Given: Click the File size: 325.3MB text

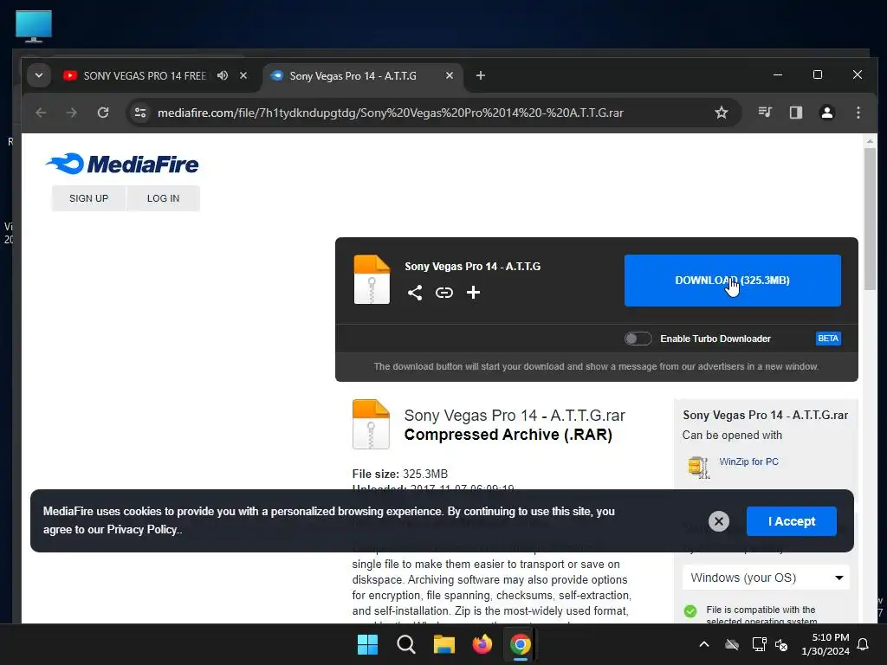Looking at the screenshot, I should pos(400,474).
